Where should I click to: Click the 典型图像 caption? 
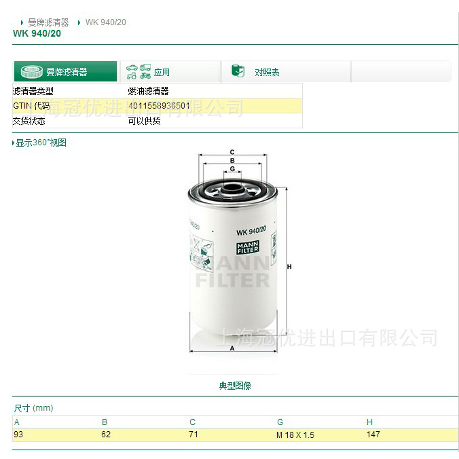[x=235, y=386]
